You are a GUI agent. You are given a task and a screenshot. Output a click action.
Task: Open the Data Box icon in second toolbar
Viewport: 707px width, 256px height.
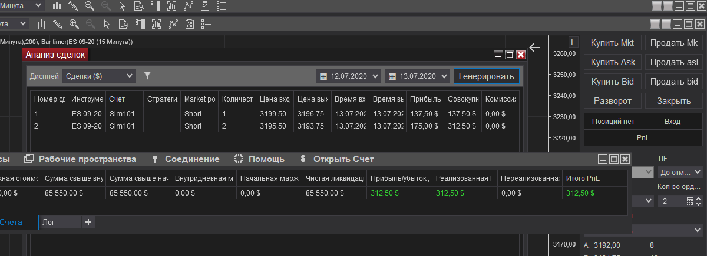click(124, 24)
